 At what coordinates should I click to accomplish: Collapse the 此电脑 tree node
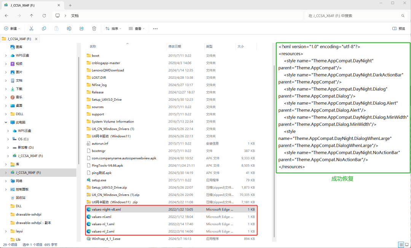coord(6,122)
